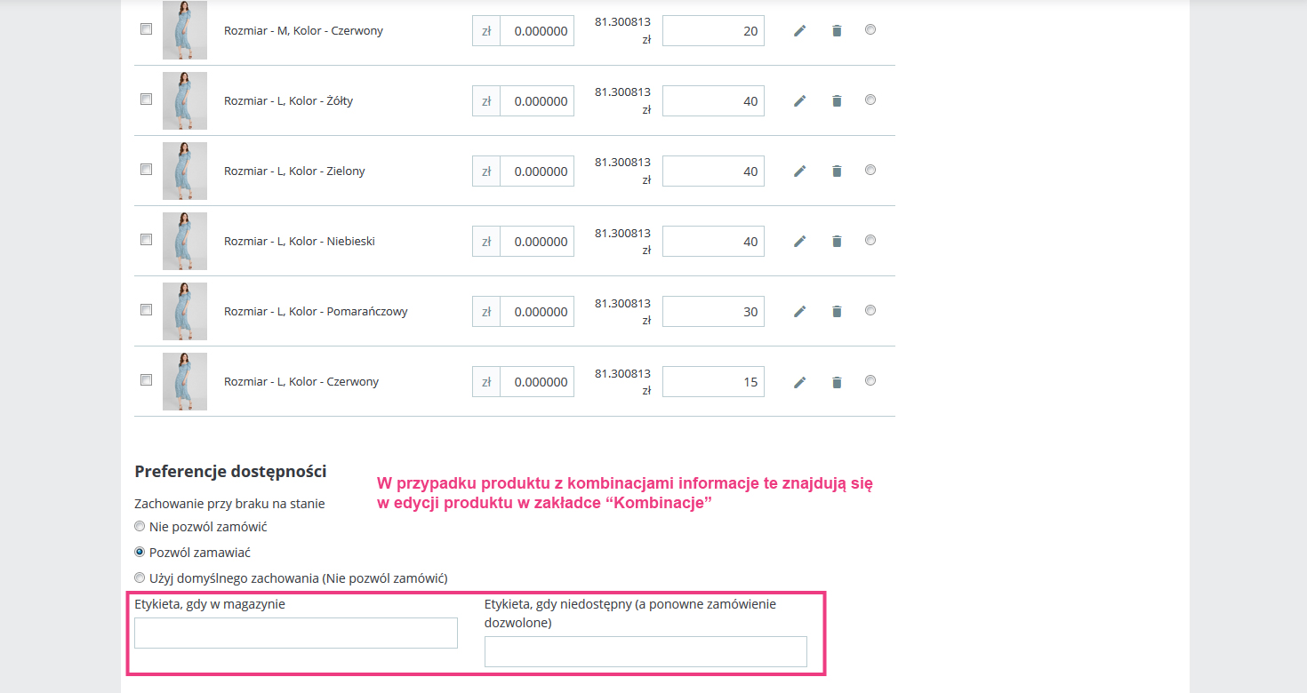
Task: Click trash icon for M Czerwony row
Action: [837, 31]
